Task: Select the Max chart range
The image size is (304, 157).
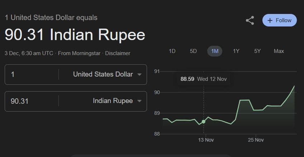Action: click(x=279, y=51)
